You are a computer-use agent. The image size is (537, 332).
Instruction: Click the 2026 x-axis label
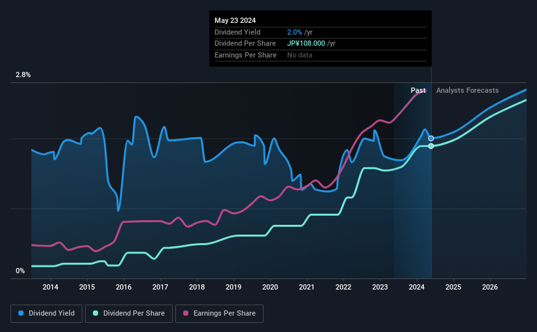pyautogui.click(x=490, y=287)
